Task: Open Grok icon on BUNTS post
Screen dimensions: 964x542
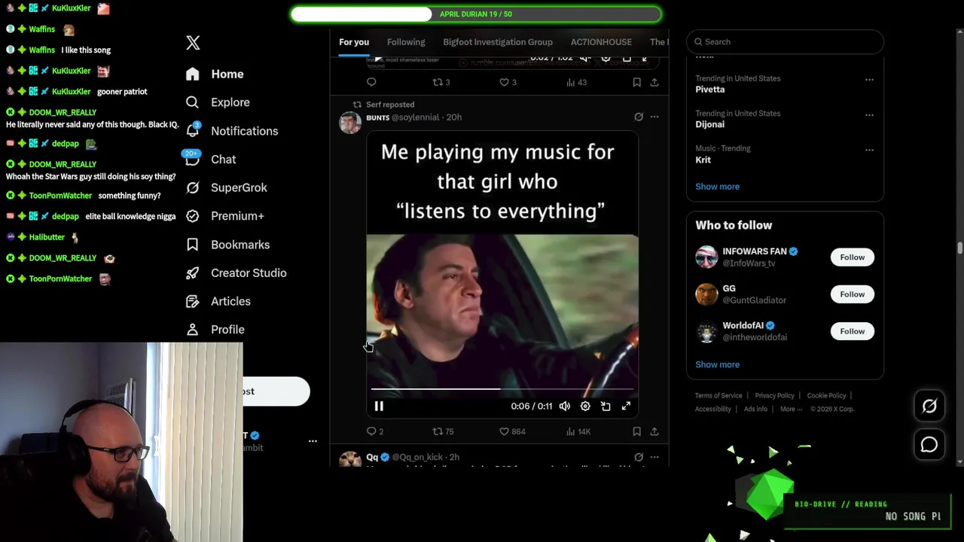Action: (639, 117)
